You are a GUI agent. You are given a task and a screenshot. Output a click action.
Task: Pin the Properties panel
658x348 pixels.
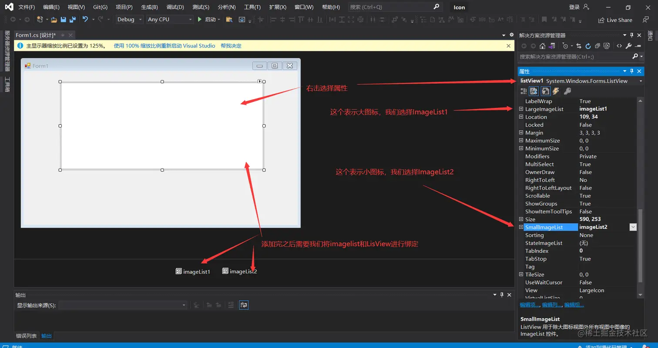point(632,71)
